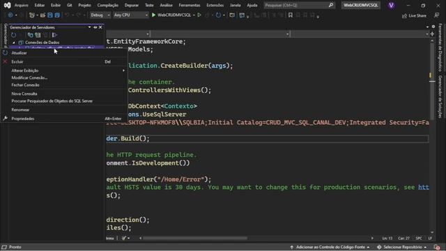Click the browser link toolbar icon

tap(232, 15)
